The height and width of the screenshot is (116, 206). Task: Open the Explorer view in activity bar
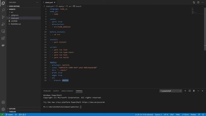tap(3, 3)
